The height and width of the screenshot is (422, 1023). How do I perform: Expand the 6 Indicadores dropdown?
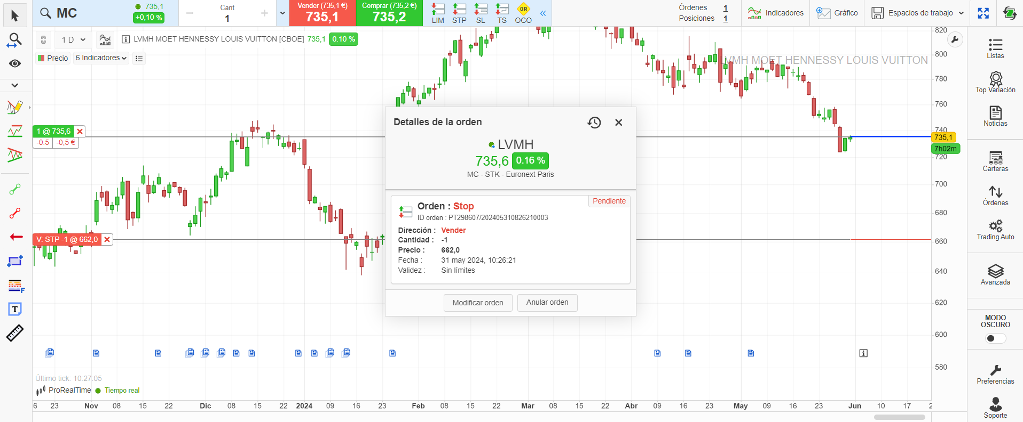101,58
